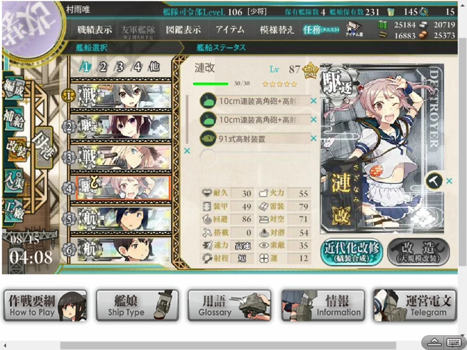
Task: Open the 用語 Glossary link
Action: pos(229,305)
